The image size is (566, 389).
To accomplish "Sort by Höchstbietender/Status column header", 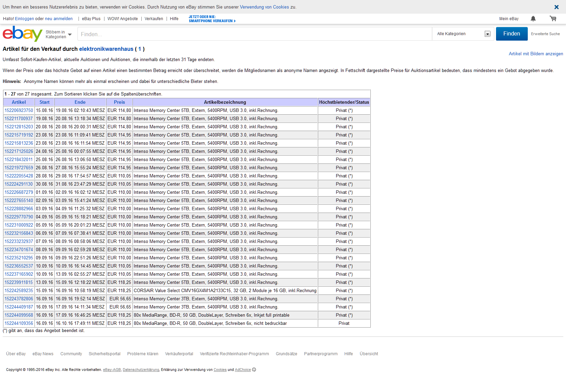I will 344,102.
